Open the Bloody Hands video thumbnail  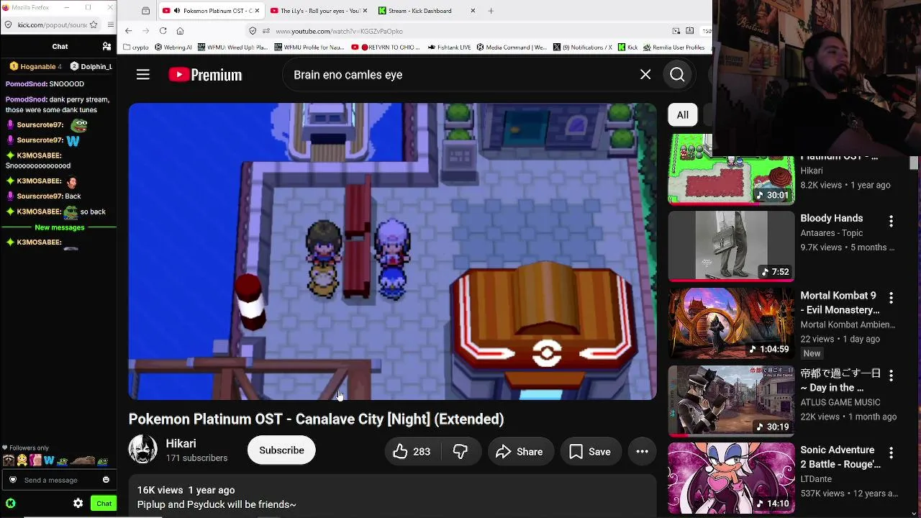(x=731, y=245)
